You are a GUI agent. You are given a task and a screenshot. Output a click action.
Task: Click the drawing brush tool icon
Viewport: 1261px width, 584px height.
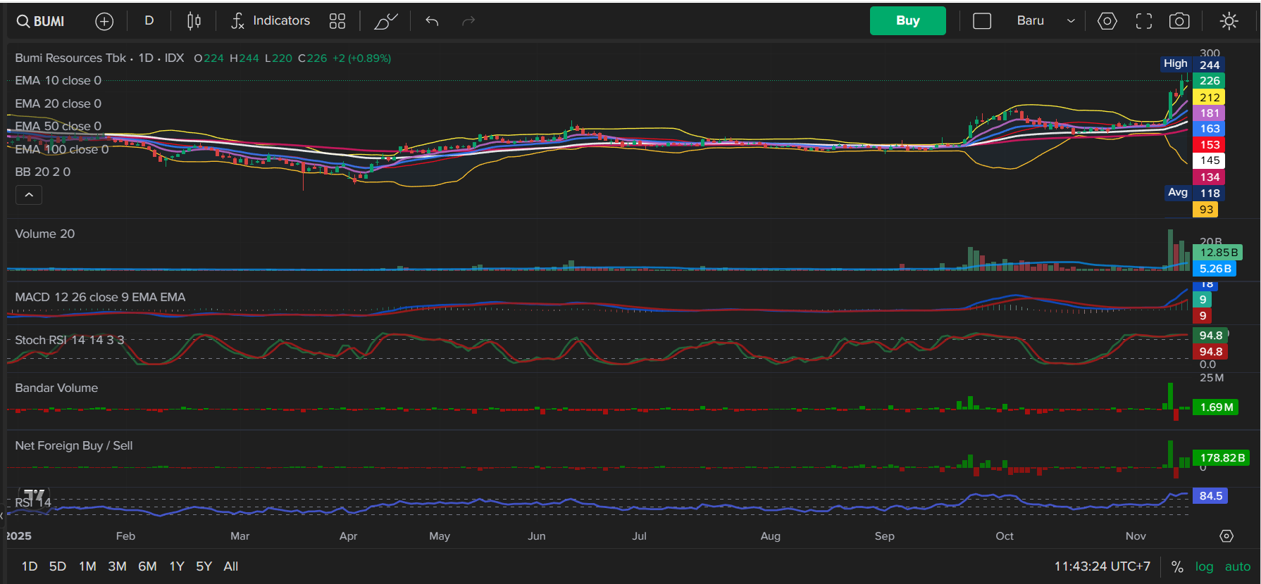(x=385, y=22)
